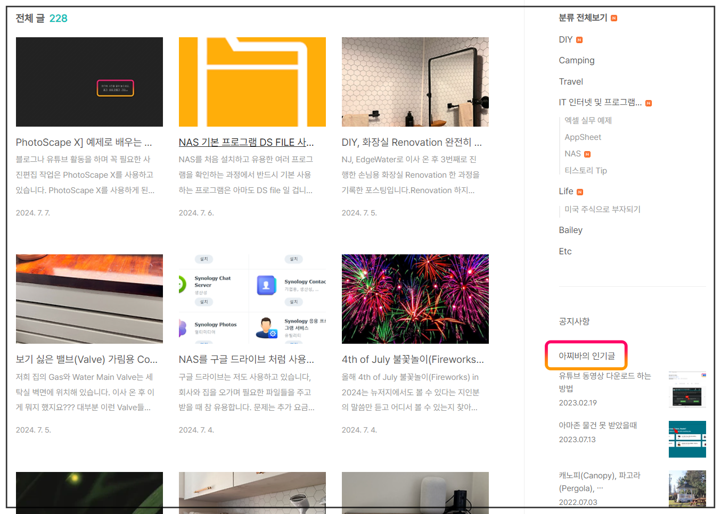Open the IT 인터넷 및 프로그램 category

coord(600,102)
